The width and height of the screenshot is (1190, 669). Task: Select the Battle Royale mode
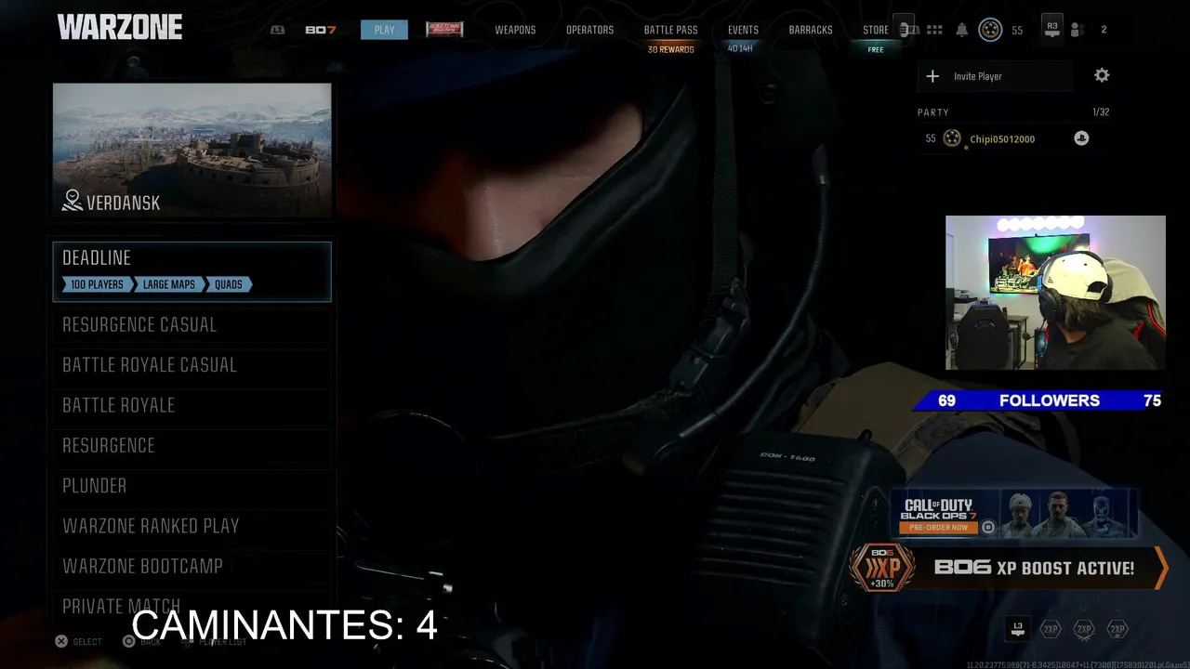(x=192, y=405)
